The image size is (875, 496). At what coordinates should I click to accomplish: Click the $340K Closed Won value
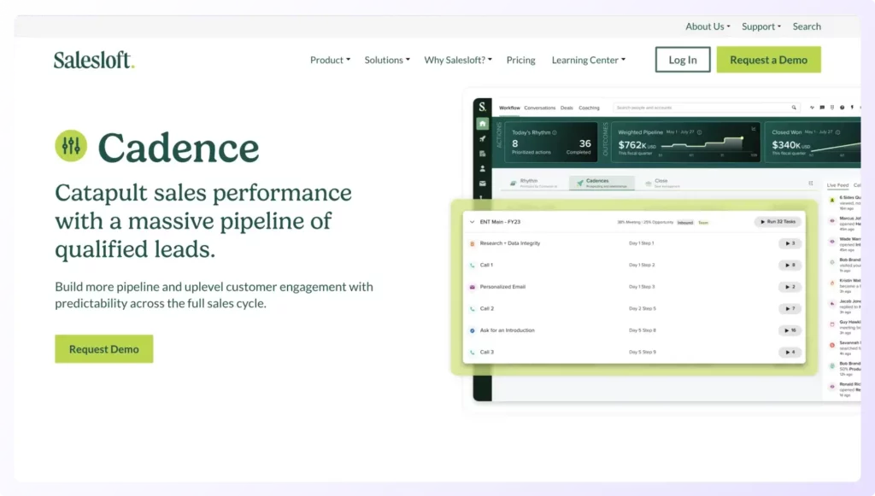click(790, 145)
